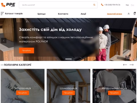Image resolution: width=137 pixels, height=103 pixels.
Task: Open the user account icon
Action: click(129, 14)
